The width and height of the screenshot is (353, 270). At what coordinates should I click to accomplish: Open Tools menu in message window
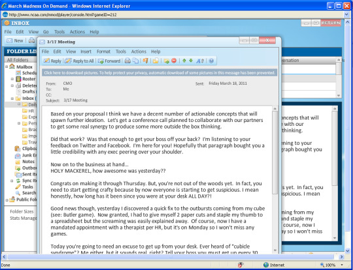pos(121,52)
